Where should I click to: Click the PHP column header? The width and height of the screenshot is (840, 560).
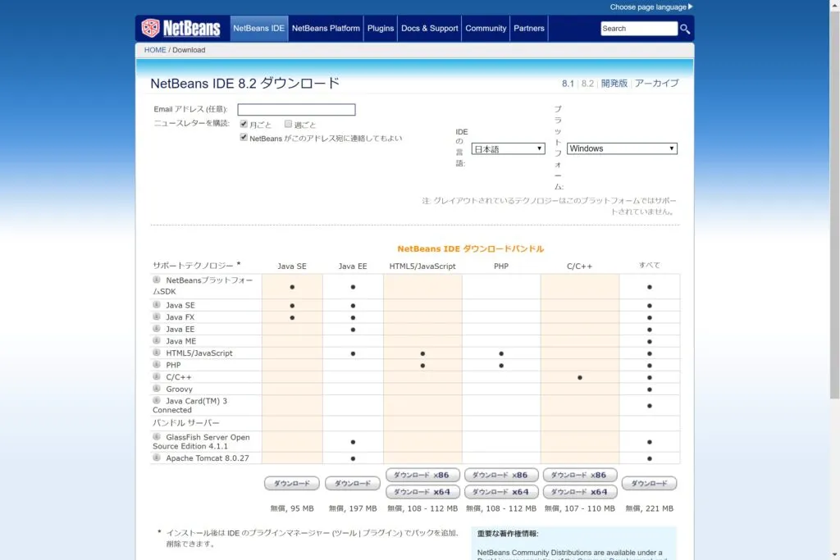(501, 266)
